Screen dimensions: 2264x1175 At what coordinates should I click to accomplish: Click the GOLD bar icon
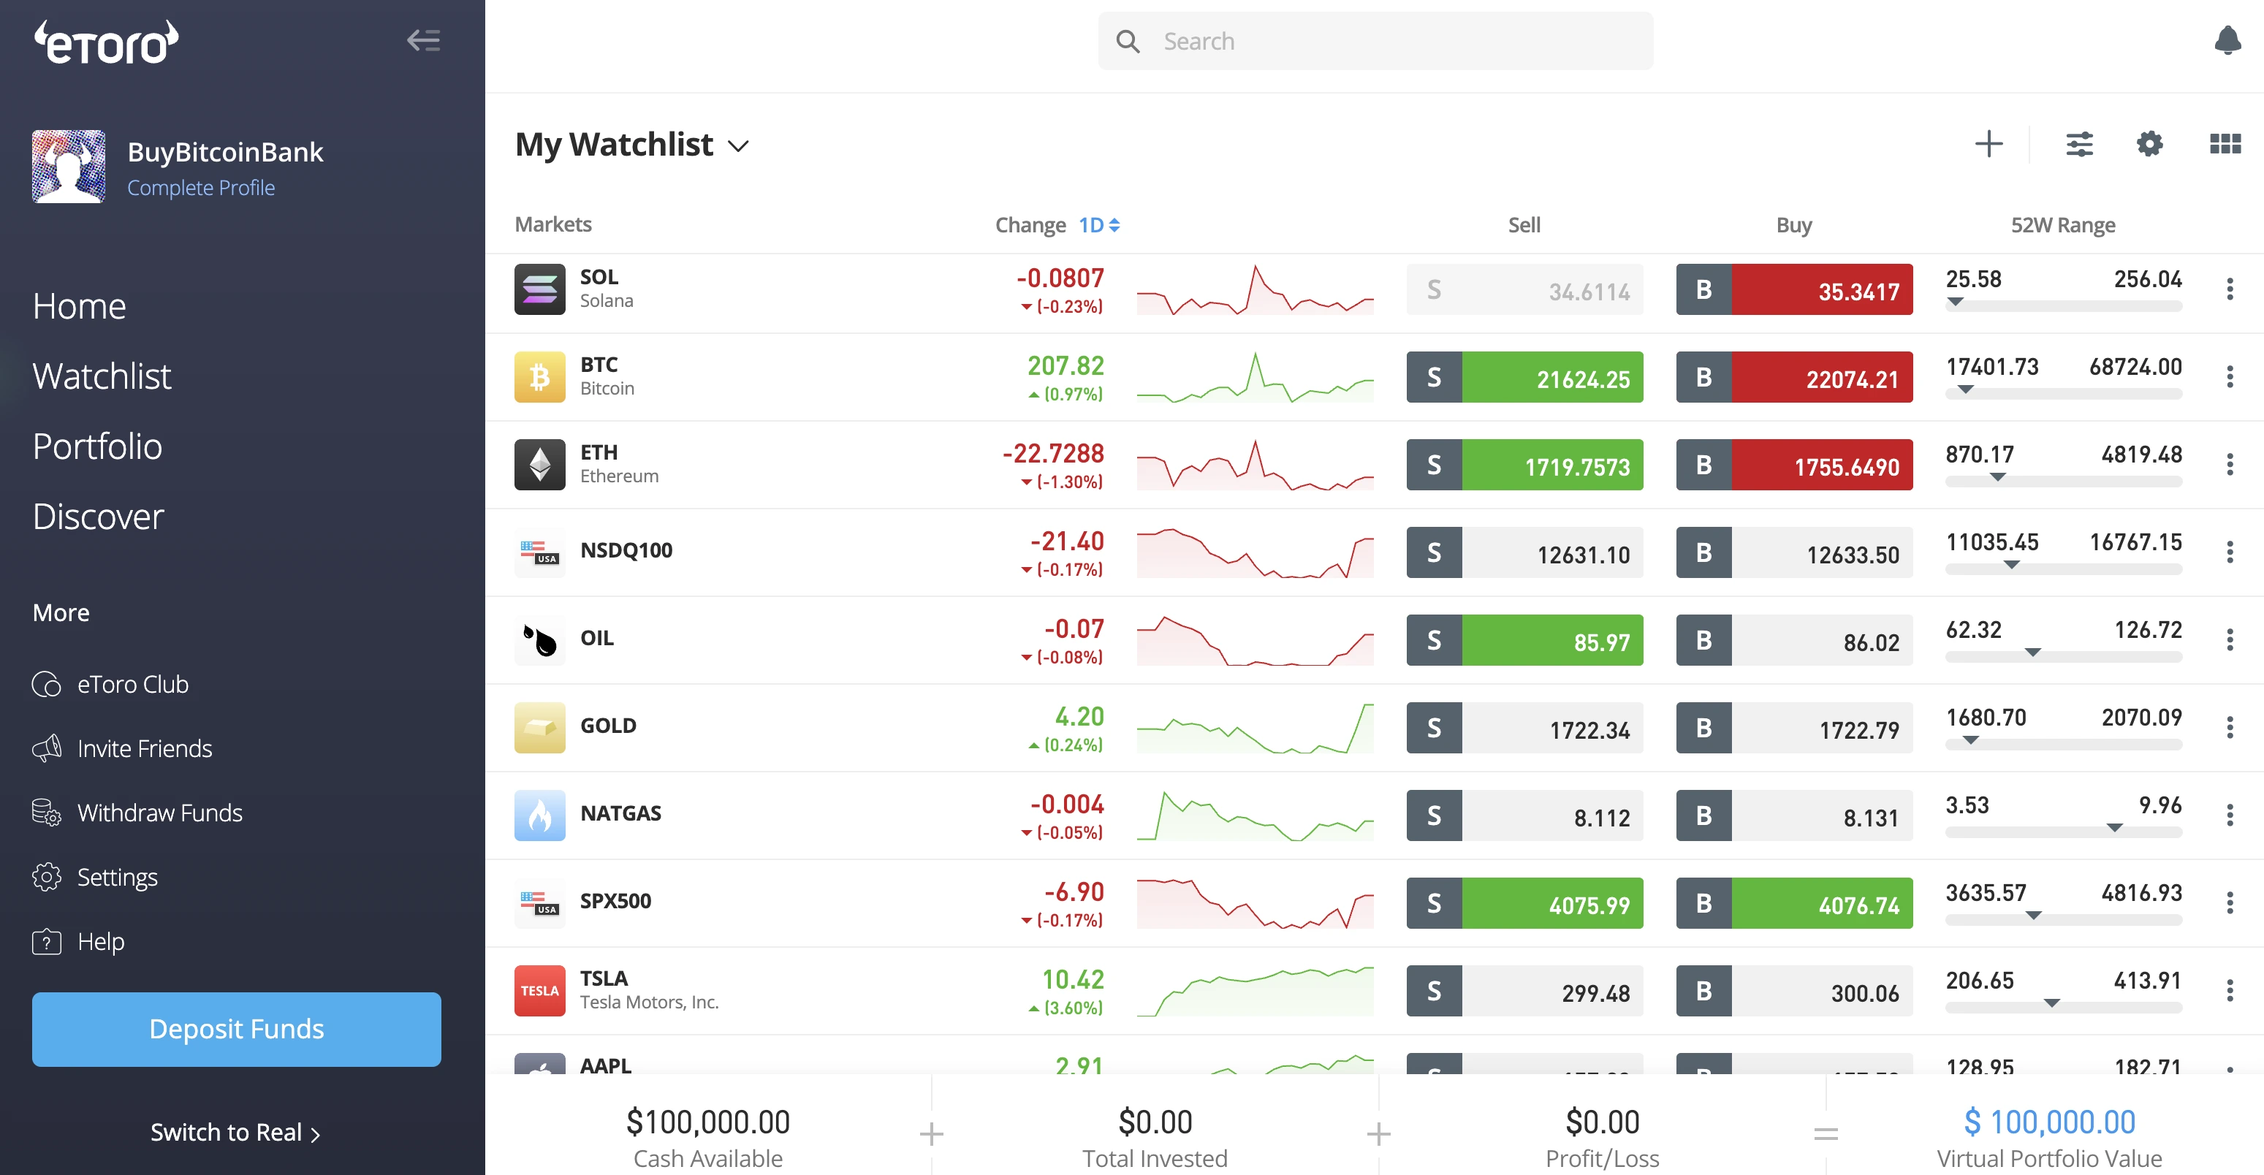tap(539, 728)
